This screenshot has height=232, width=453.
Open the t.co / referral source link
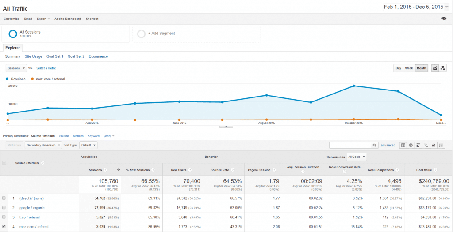pos(30,217)
